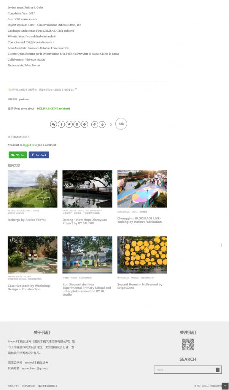Share article via Facebook circle icon
Viewport: 229px width, 390px height.
pos(61,124)
